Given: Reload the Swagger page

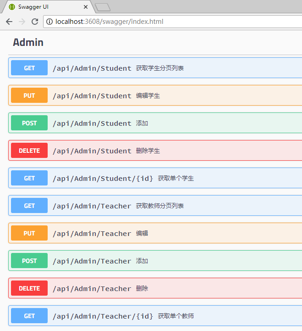Looking at the screenshot, I should (x=35, y=22).
